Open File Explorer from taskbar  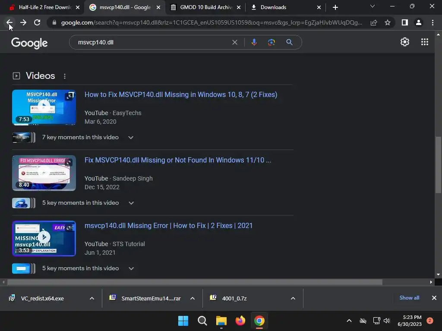pyautogui.click(x=221, y=321)
